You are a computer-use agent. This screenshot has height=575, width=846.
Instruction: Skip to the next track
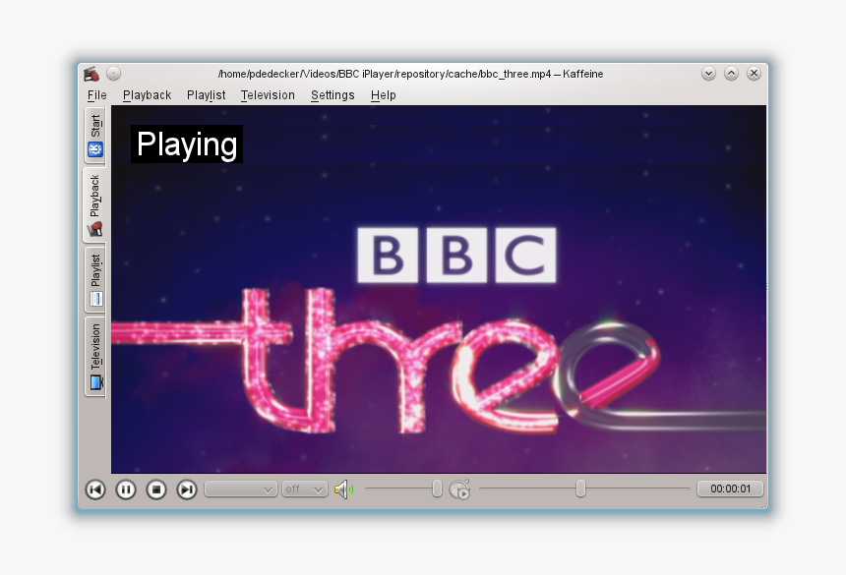pos(187,489)
